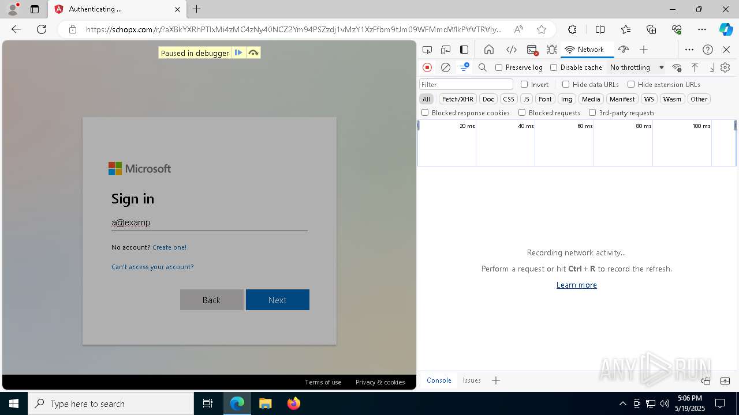739x415 pixels.
Task: Open the Performance gauge icon panel
Action: click(x=623, y=50)
